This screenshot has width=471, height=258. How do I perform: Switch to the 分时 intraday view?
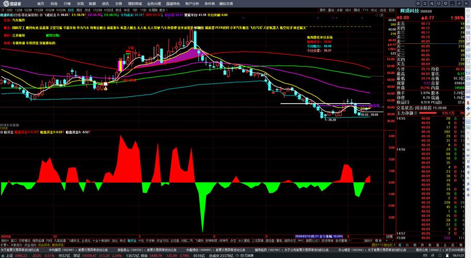(x=9, y=10)
